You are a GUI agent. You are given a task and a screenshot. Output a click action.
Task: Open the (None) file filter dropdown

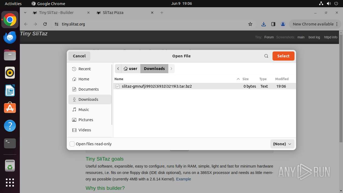click(x=282, y=144)
